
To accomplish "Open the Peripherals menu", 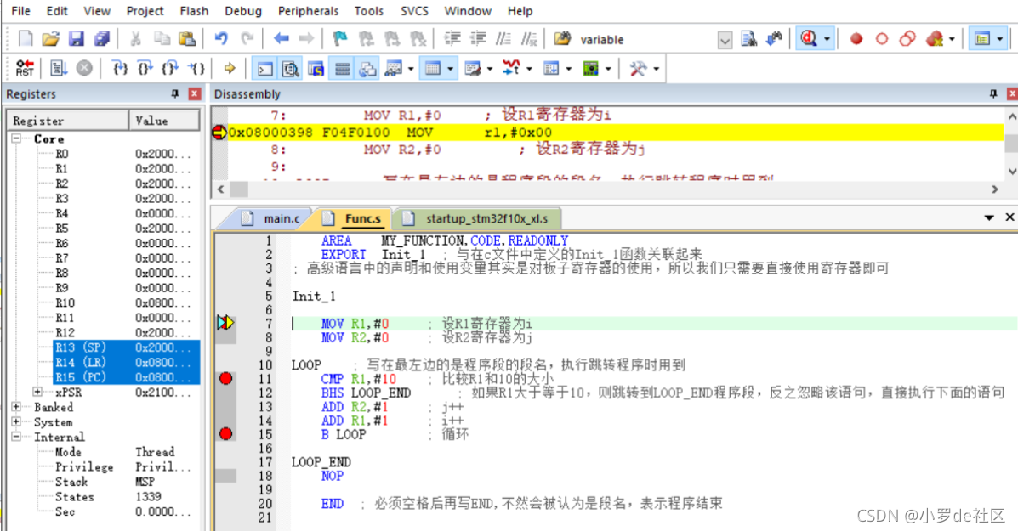I will (309, 11).
